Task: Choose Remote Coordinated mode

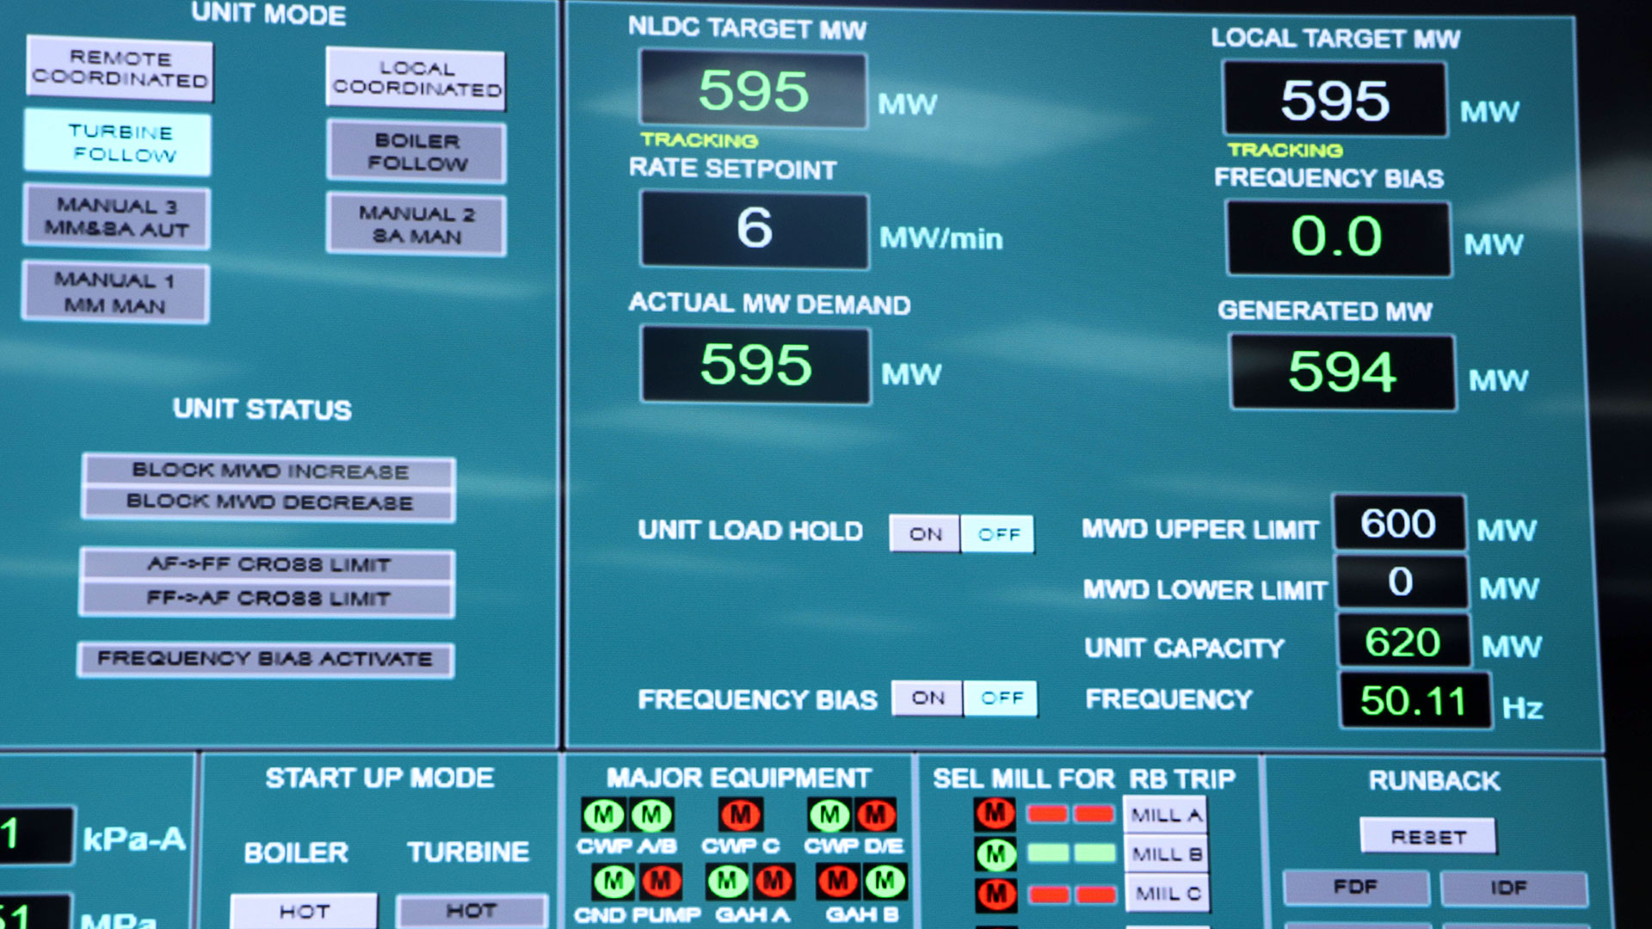Action: tap(120, 69)
